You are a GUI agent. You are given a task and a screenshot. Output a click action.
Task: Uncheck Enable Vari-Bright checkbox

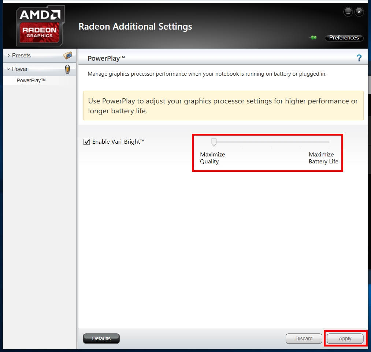[x=86, y=142]
